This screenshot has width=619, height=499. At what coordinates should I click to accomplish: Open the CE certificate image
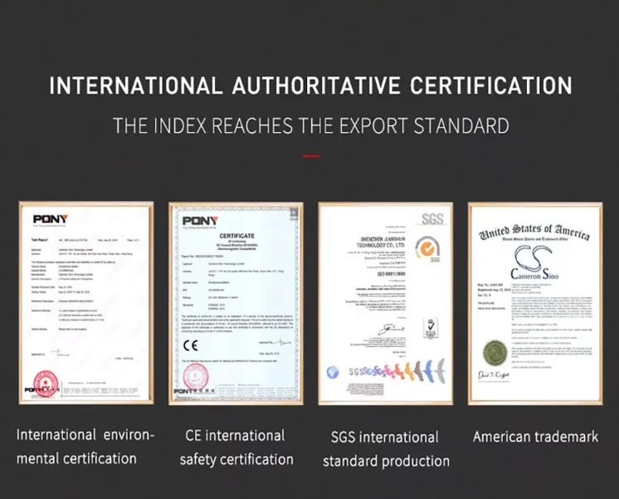click(236, 303)
